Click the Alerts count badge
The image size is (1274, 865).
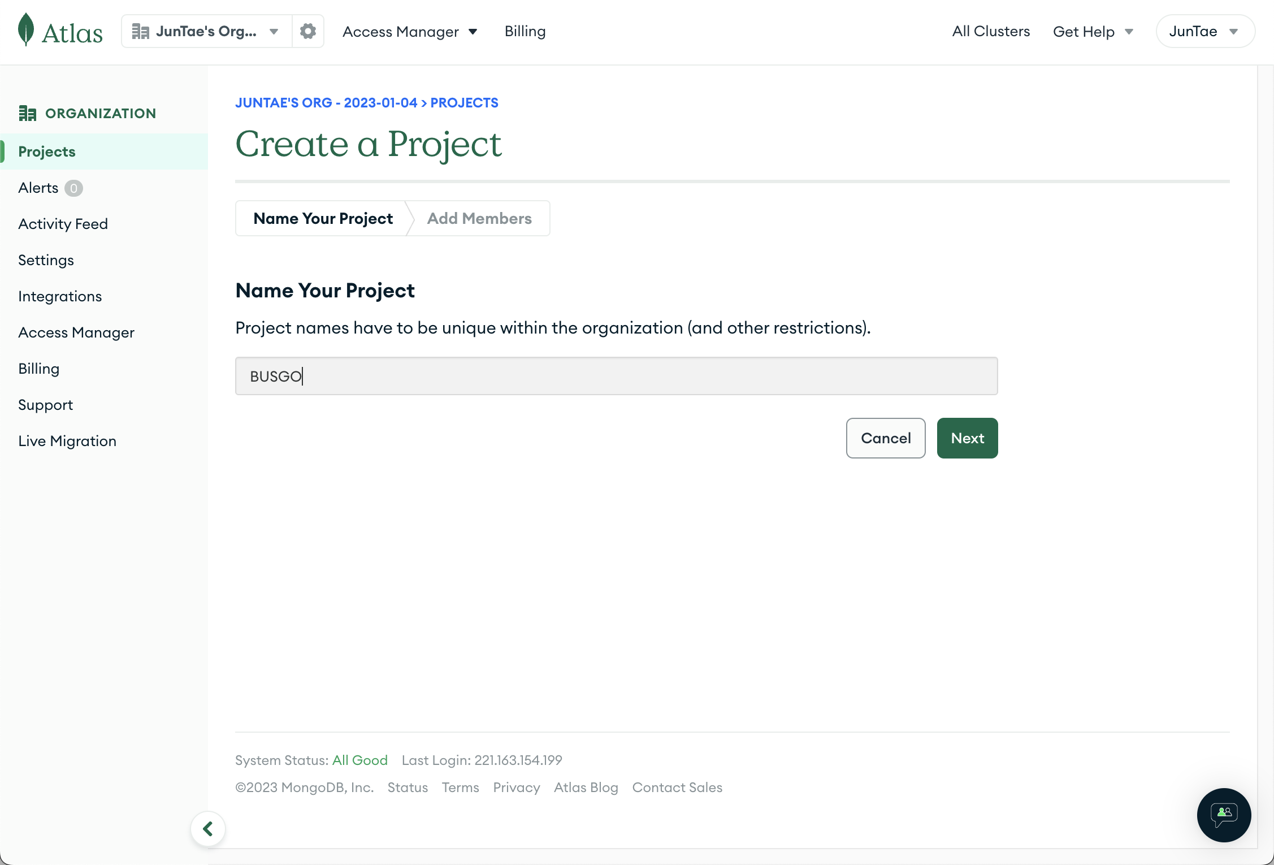click(73, 188)
